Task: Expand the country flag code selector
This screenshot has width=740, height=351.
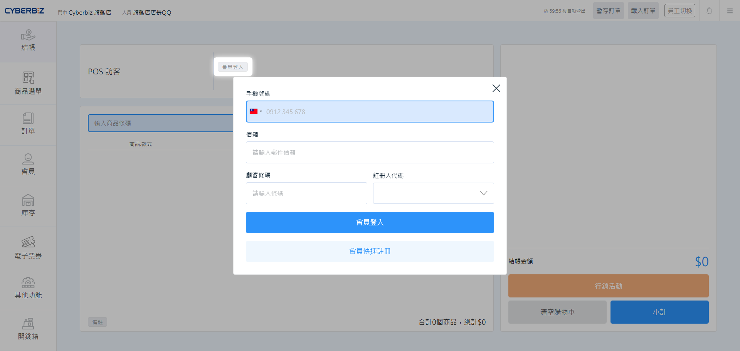Action: tap(256, 112)
